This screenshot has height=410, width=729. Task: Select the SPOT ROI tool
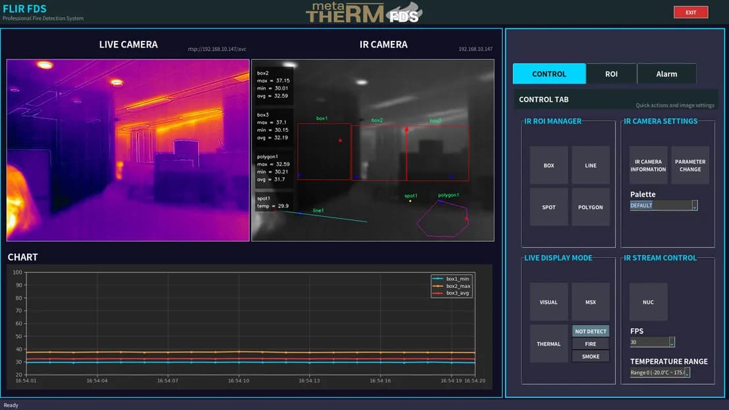click(x=548, y=207)
